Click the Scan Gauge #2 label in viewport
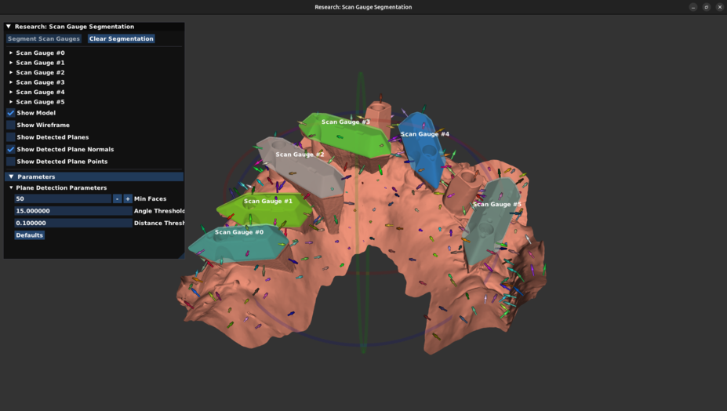 [x=300, y=155]
